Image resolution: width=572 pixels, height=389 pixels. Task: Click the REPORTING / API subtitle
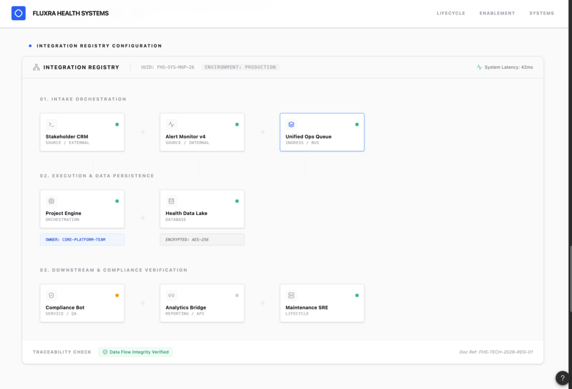click(184, 314)
